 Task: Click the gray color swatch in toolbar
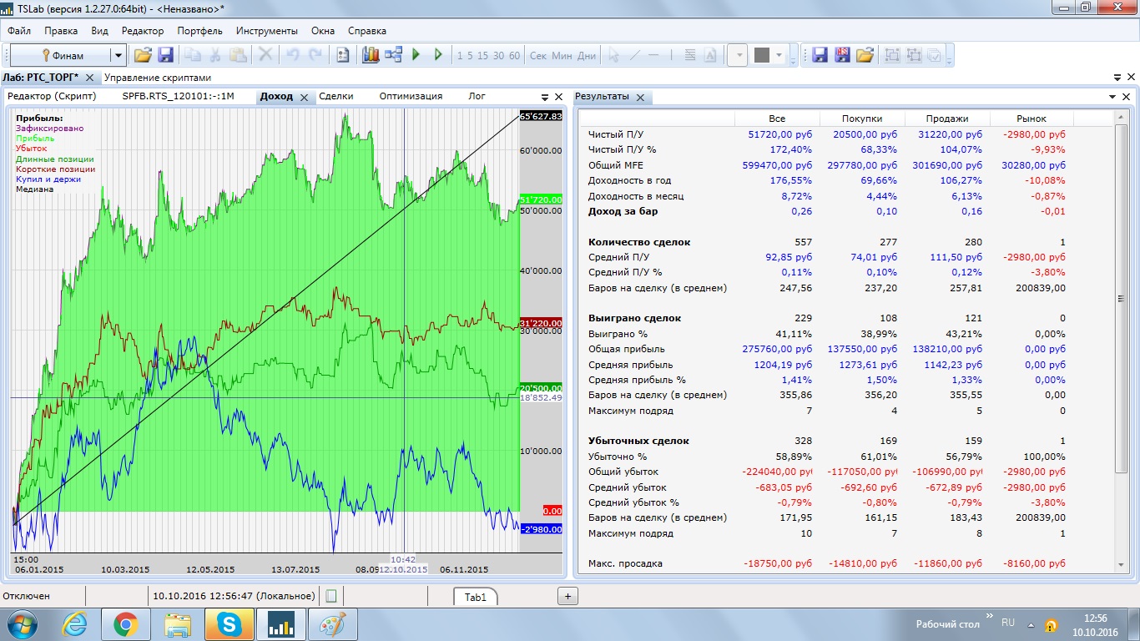pos(761,56)
